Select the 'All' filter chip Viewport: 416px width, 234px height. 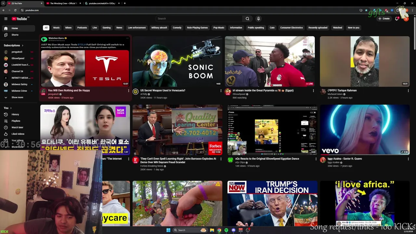(46, 28)
